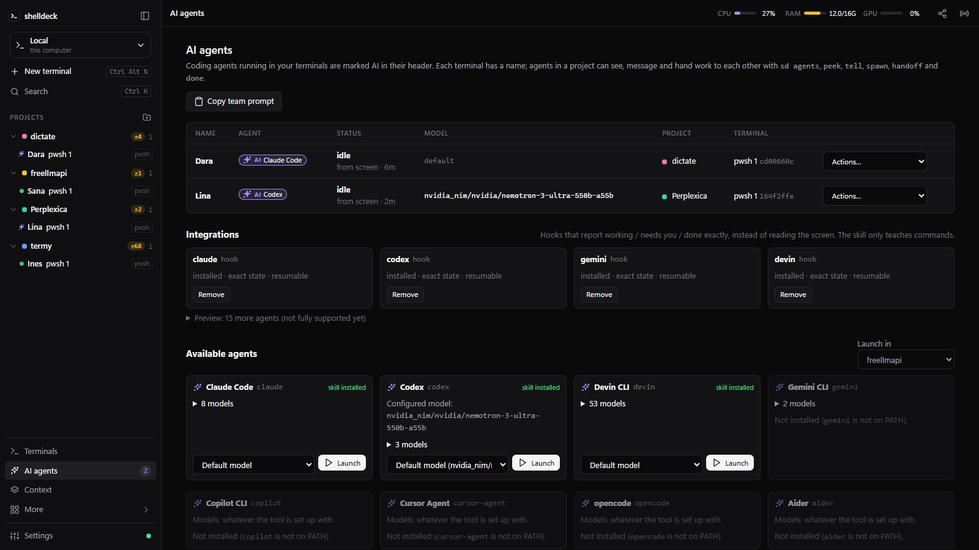Viewport: 979px width, 550px height.
Task: Click the Search field
Action: [80, 92]
